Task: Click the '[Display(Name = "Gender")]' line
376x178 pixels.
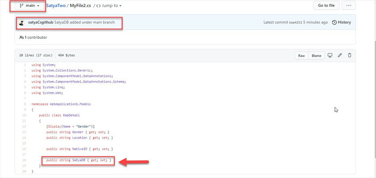Action: point(70,126)
